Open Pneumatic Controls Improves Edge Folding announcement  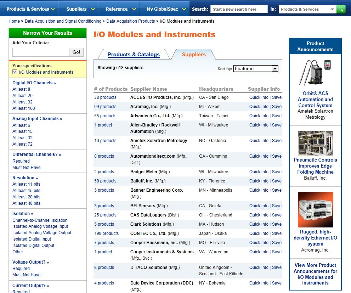coord(315,166)
